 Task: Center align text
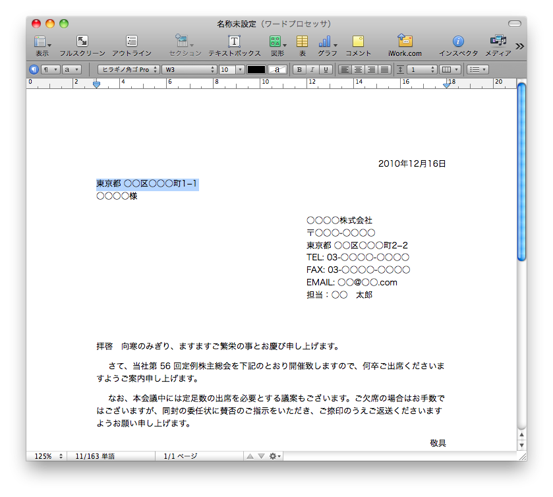click(358, 69)
